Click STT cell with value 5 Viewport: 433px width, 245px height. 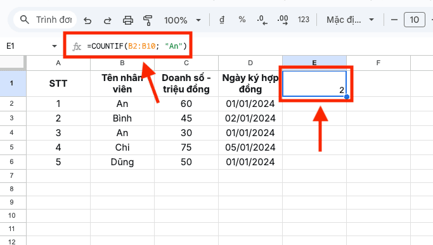coord(58,162)
